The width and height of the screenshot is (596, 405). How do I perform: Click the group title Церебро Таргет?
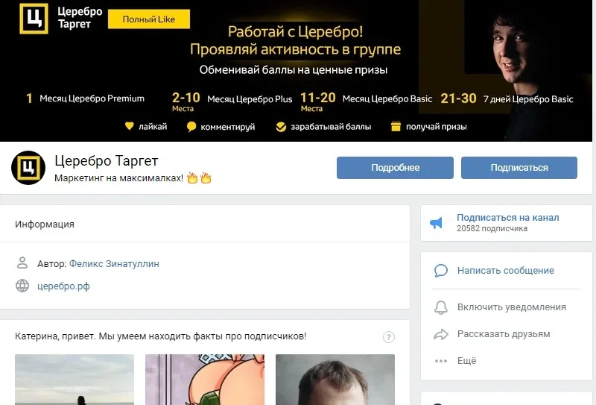click(x=107, y=161)
